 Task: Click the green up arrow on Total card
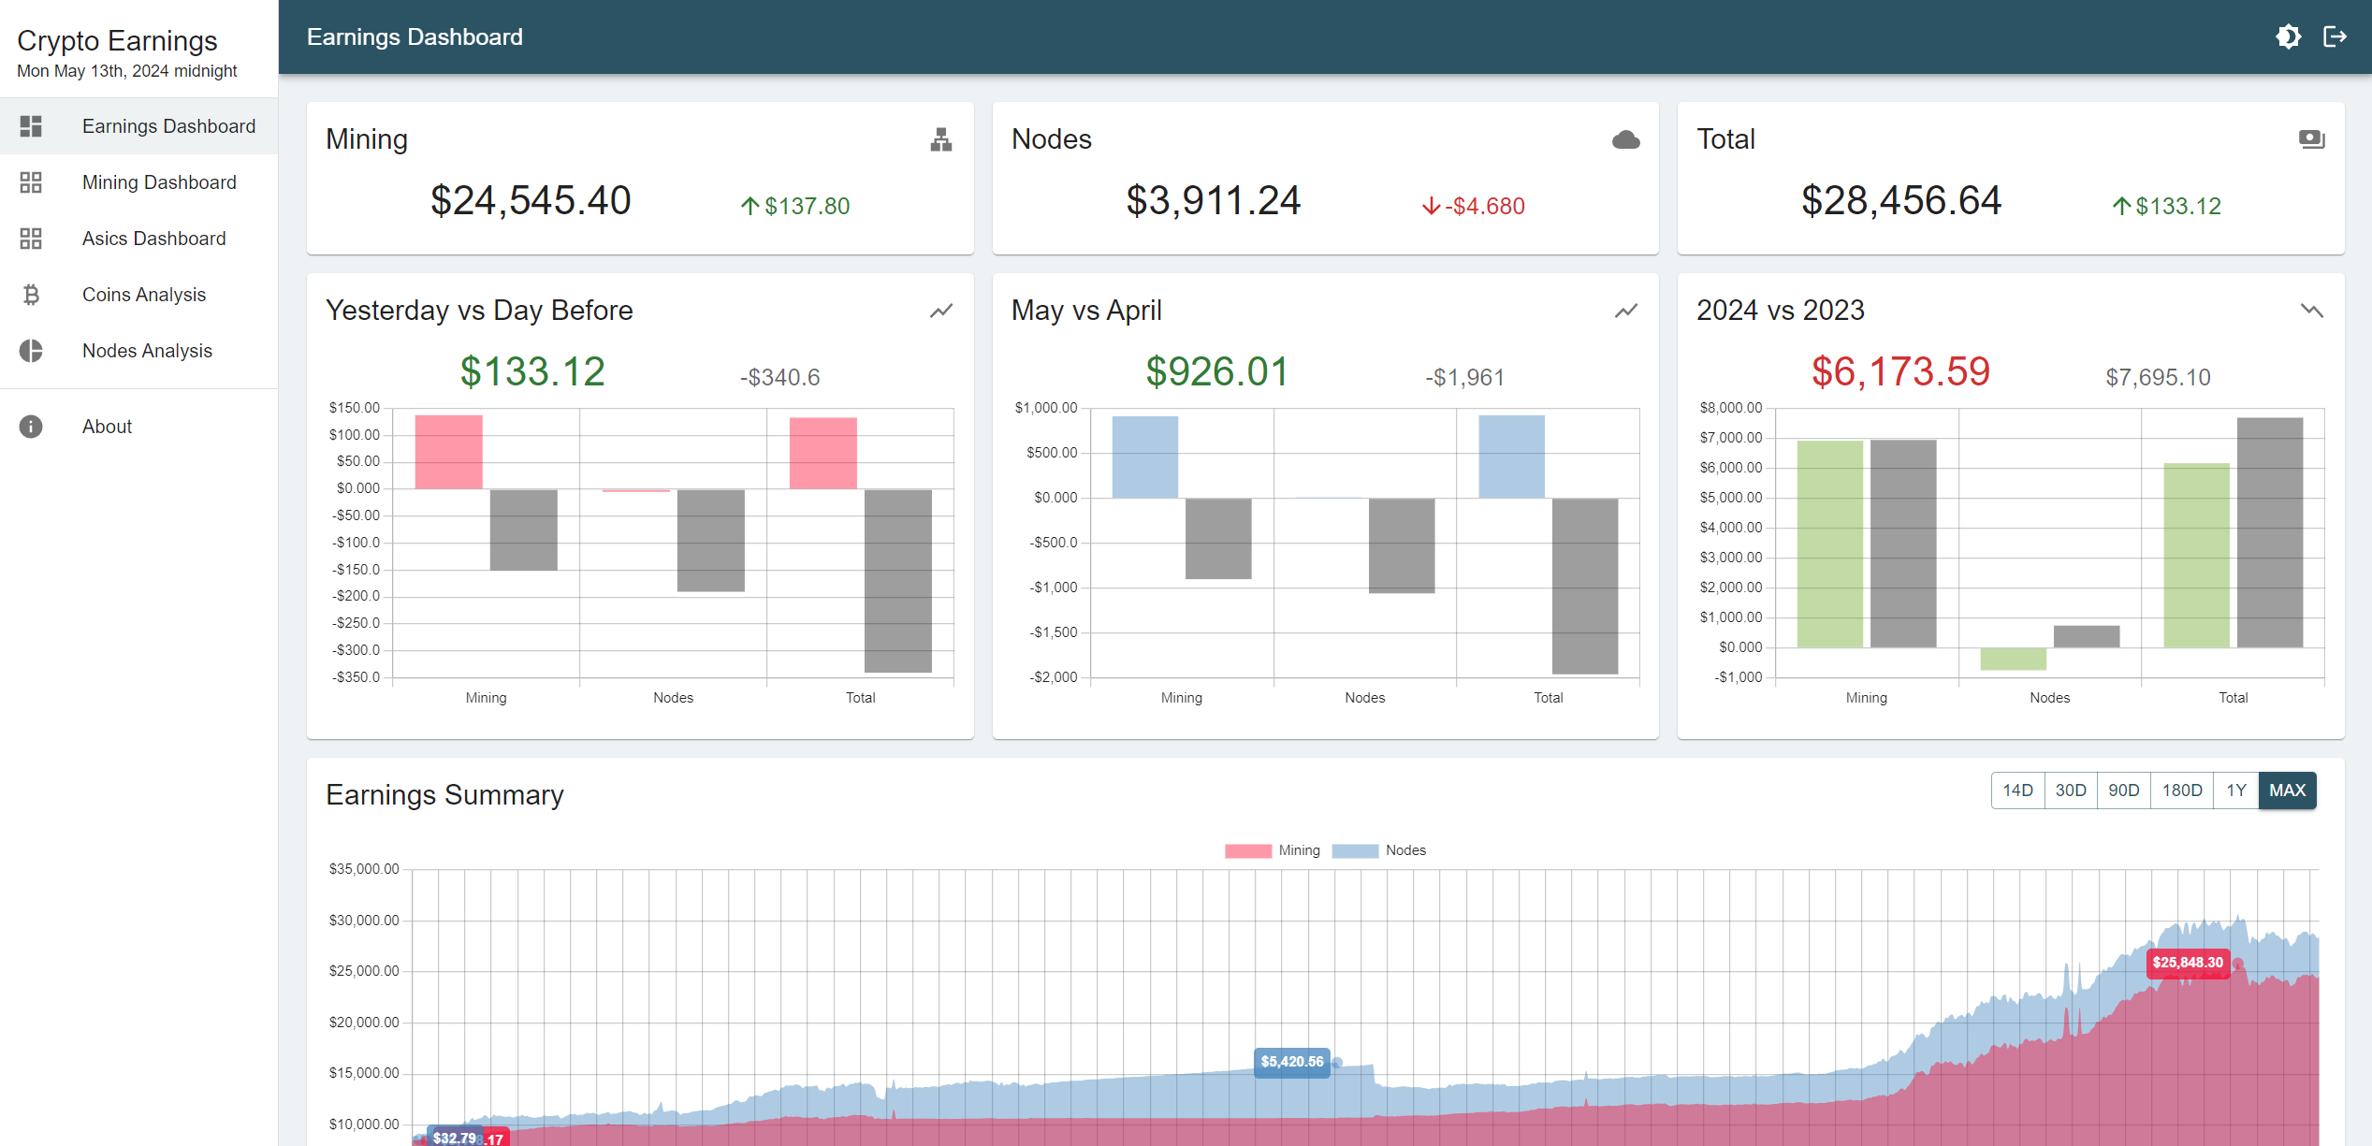pos(2121,206)
